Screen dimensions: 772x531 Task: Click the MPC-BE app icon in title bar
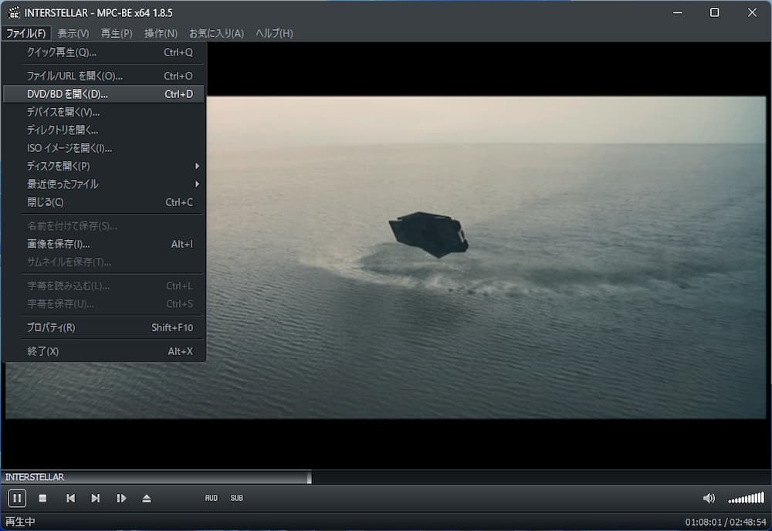13,12
